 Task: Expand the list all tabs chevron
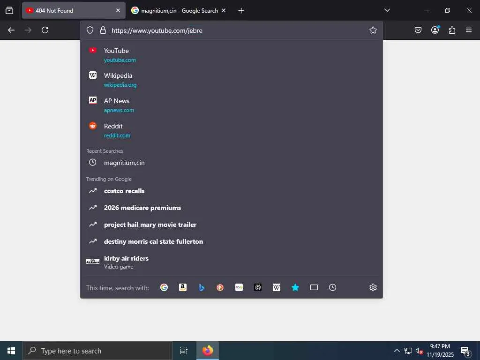pyautogui.click(x=387, y=10)
